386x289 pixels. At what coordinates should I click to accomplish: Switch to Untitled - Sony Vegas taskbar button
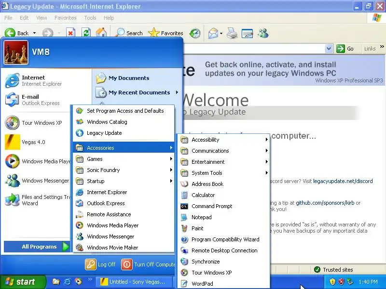pos(134,282)
